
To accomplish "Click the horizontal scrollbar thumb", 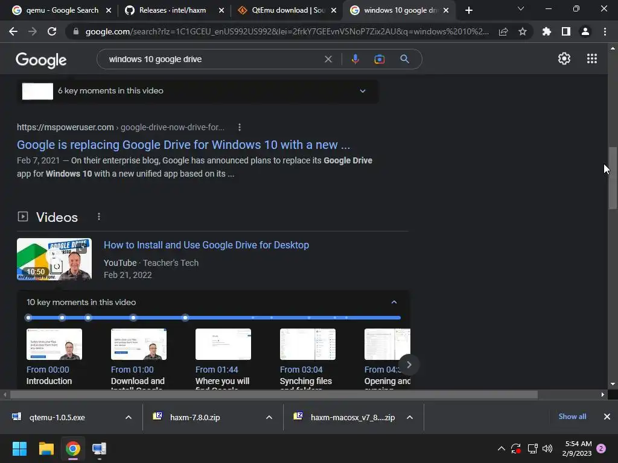I will pos(274,394).
